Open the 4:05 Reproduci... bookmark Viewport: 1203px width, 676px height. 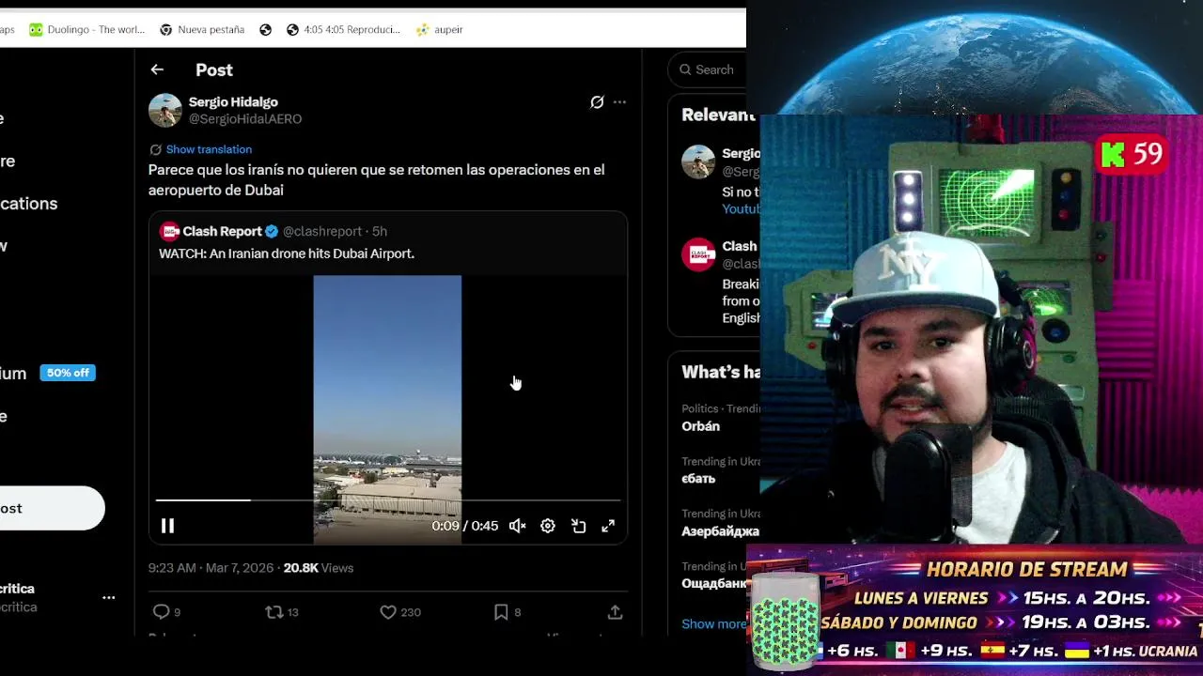(343, 29)
